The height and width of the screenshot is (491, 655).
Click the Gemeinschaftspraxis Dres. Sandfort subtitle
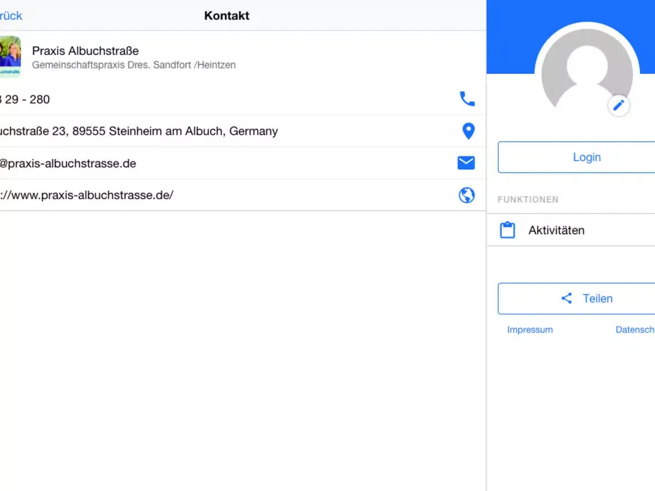tap(134, 65)
